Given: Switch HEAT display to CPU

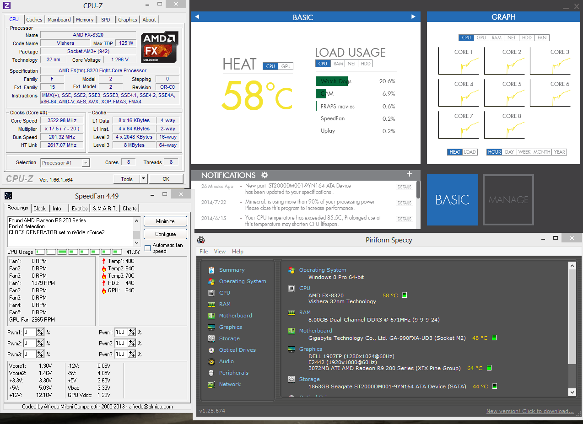Looking at the screenshot, I should click(270, 66).
